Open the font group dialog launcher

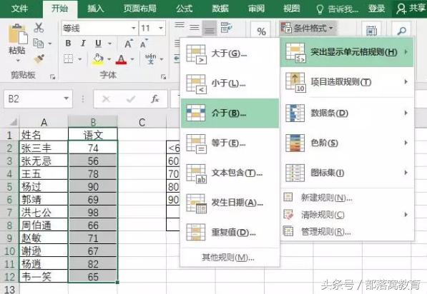tap(163, 76)
